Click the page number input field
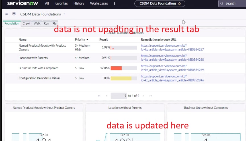Image resolution: width=246 pixels, height=141 pixels. point(119,96)
